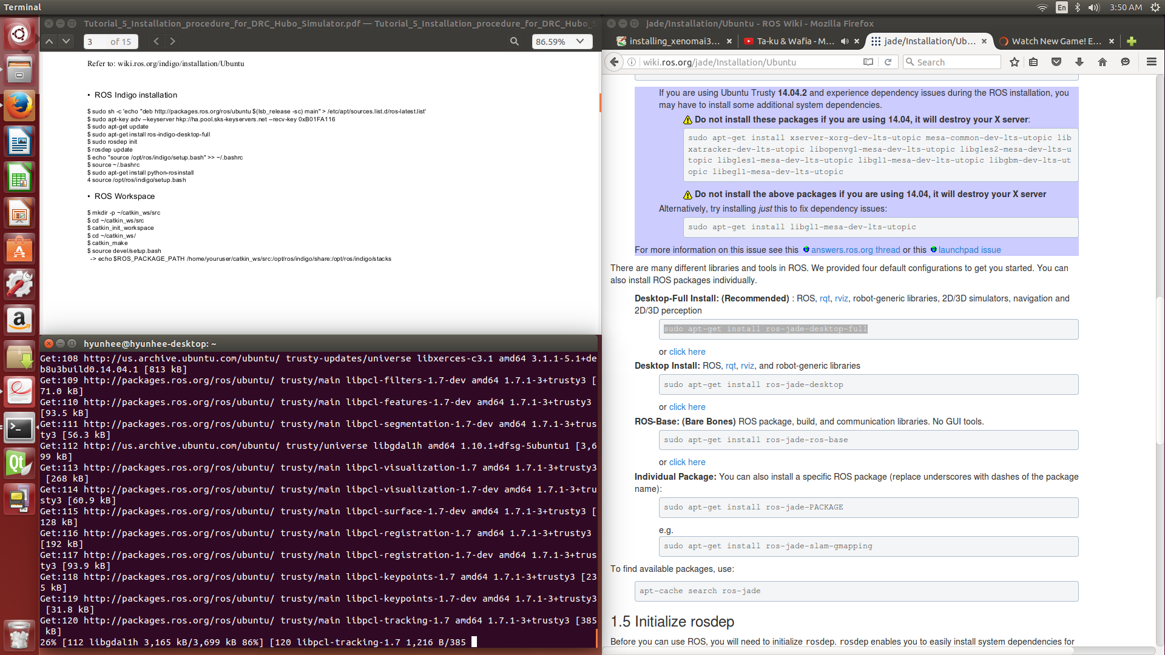
Task: Follow the rviz link under Desktop Install
Action: (x=747, y=366)
